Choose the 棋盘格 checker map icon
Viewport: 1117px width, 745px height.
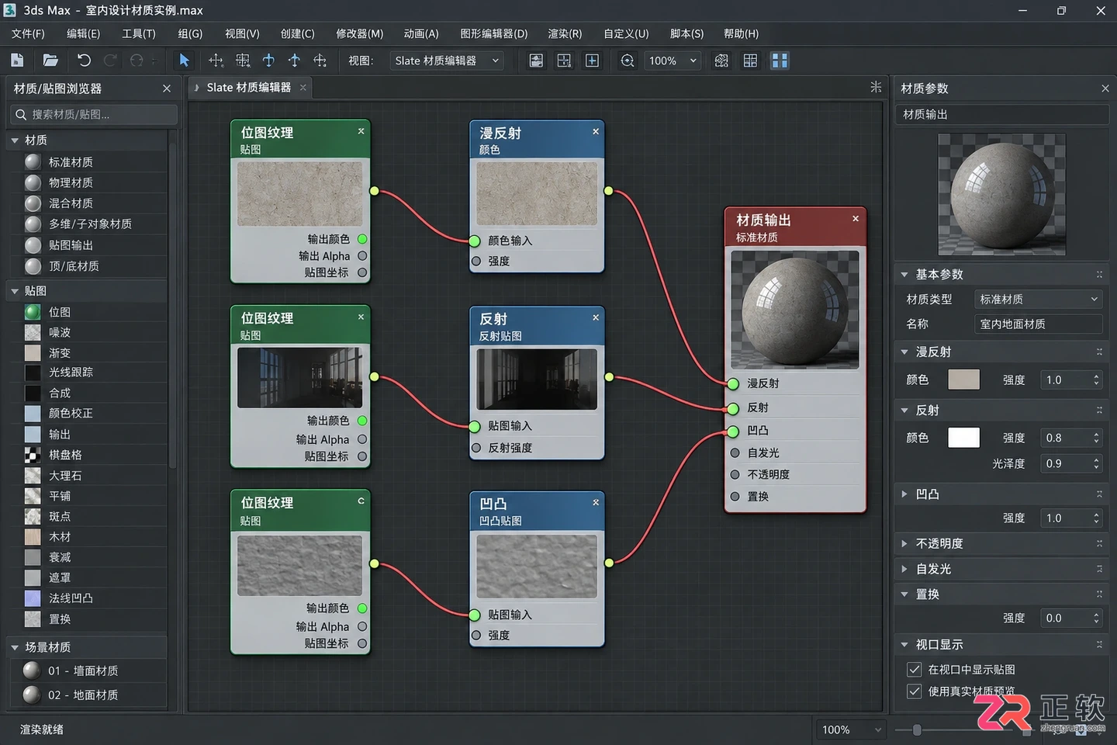[x=33, y=455]
